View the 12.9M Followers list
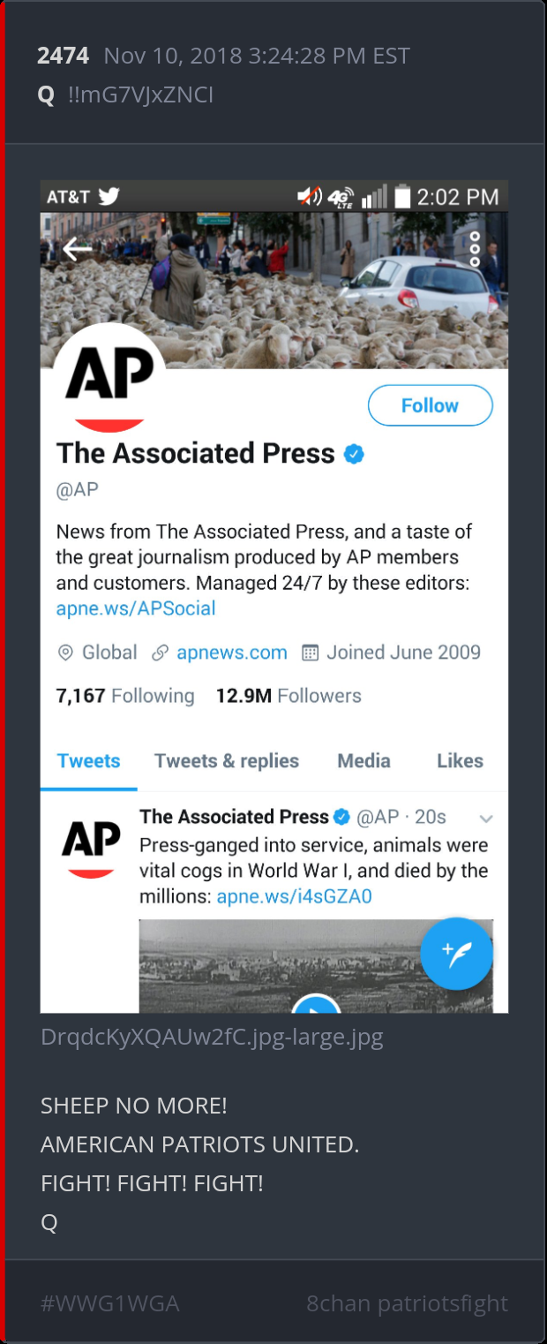 click(288, 696)
